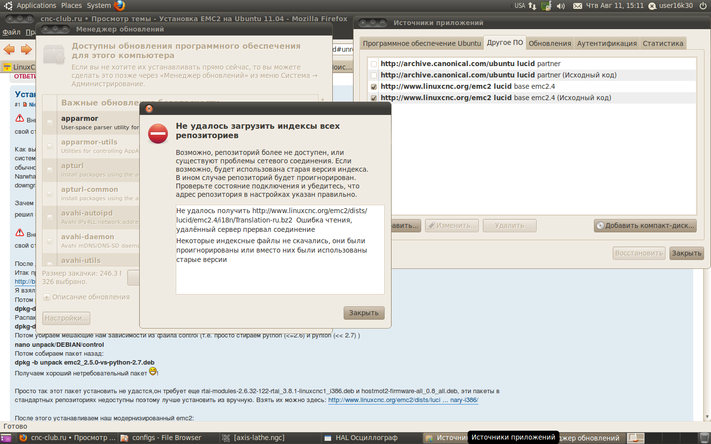Image resolution: width=711 pixels, height=444 pixels.
Task: Click the Добавить компакт-диск... button
Action: [x=645, y=225]
